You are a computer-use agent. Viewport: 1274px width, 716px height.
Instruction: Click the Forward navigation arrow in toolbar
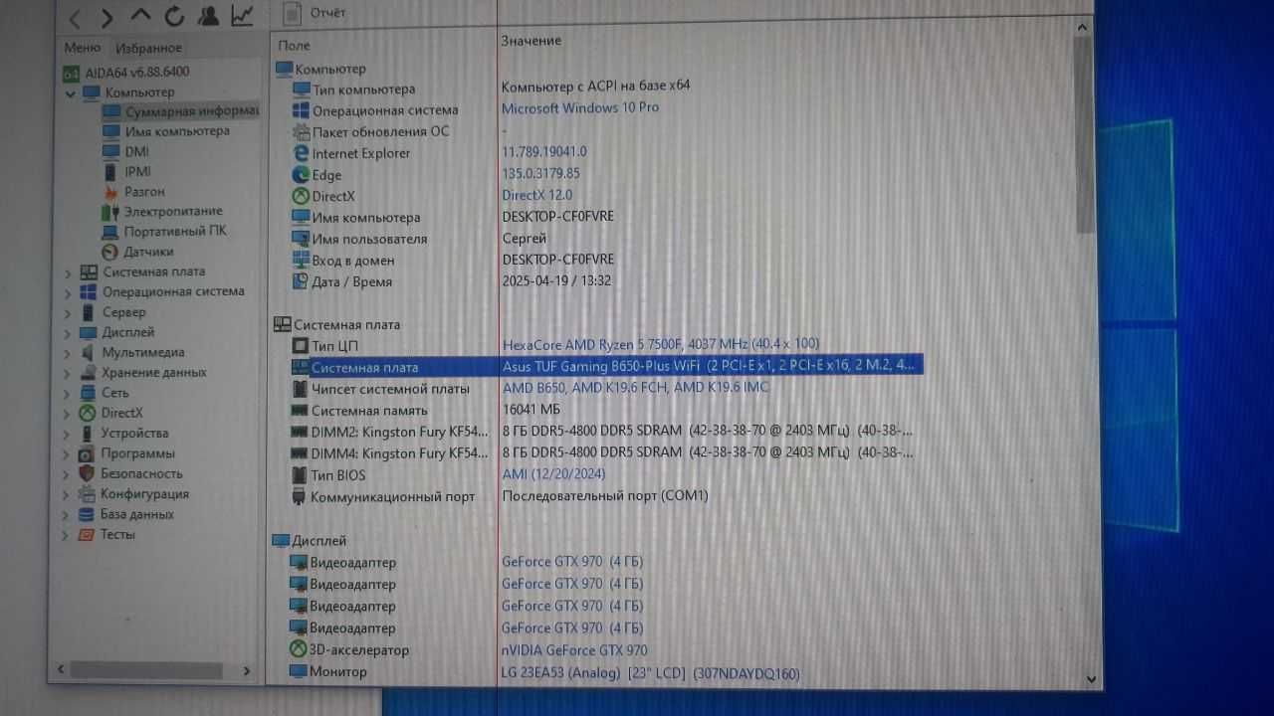tap(107, 17)
